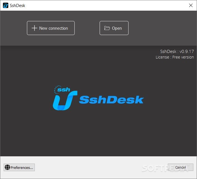
Task: Click the New connection button
Action: click(51, 28)
